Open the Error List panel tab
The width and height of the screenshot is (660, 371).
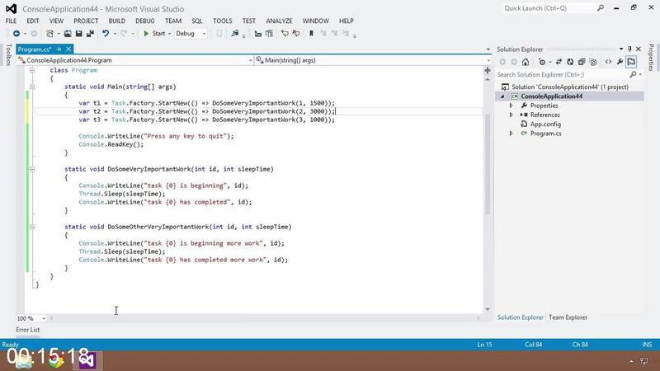[x=28, y=330]
